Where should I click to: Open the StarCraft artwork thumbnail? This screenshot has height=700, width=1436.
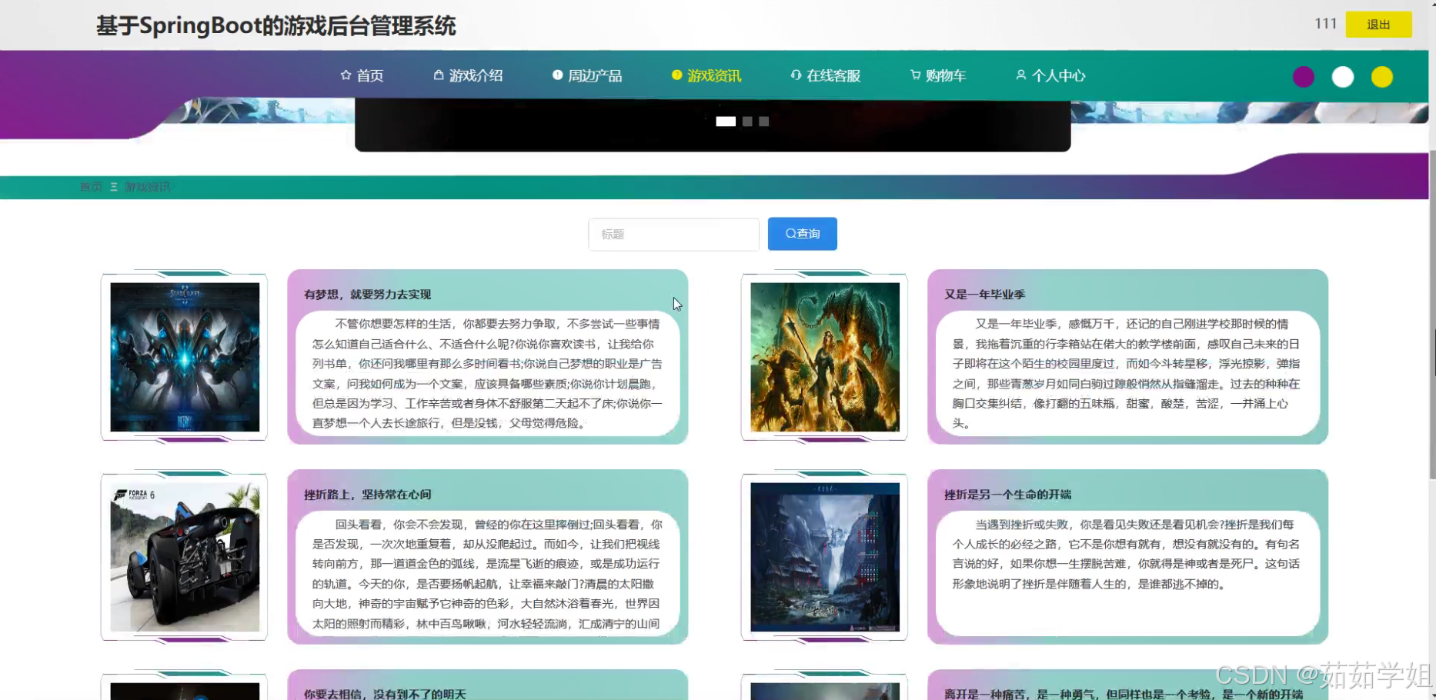click(x=185, y=357)
